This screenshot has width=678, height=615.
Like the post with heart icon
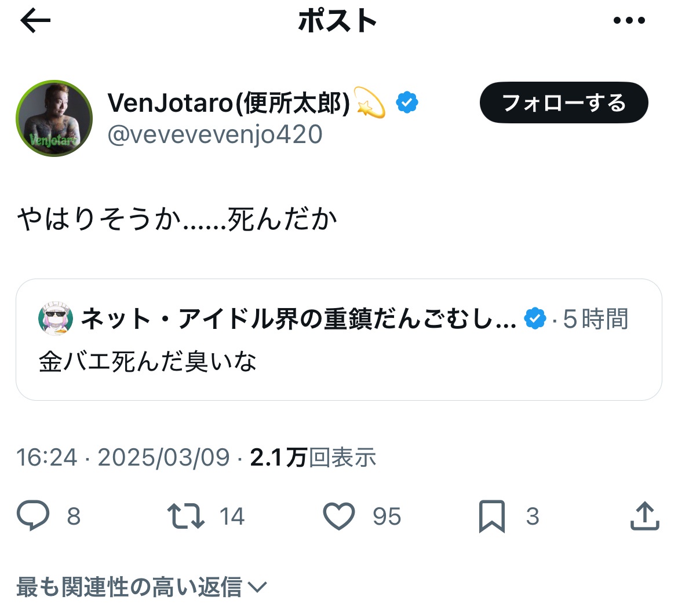(x=338, y=516)
